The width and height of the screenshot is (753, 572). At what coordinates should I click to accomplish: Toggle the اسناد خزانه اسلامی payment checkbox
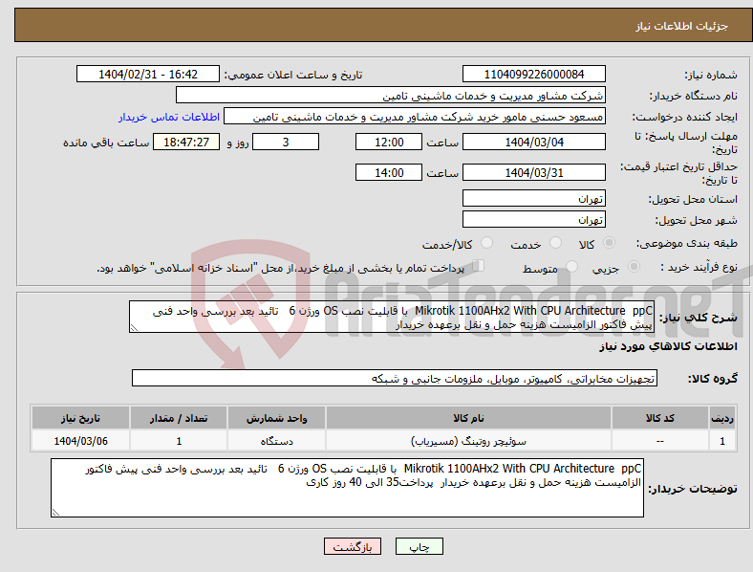[x=479, y=265]
